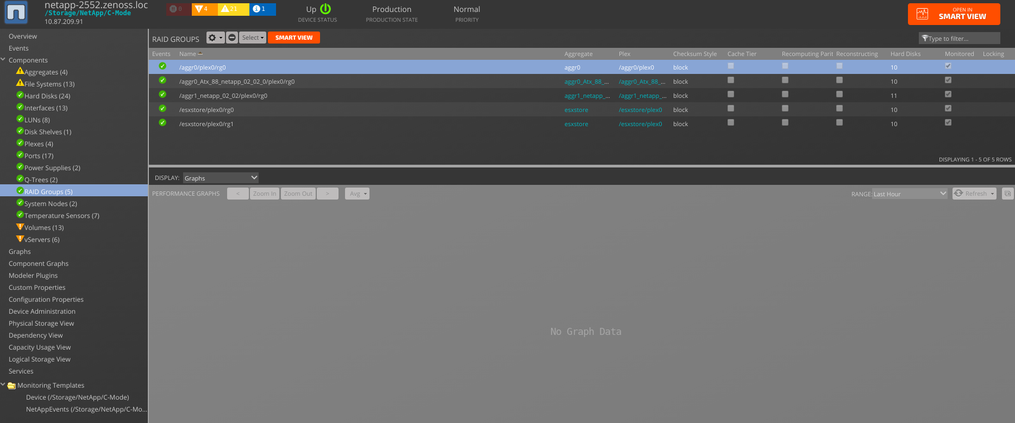This screenshot has width=1015, height=423.
Task: Open Component Graphs in sidebar
Action: tap(39, 264)
